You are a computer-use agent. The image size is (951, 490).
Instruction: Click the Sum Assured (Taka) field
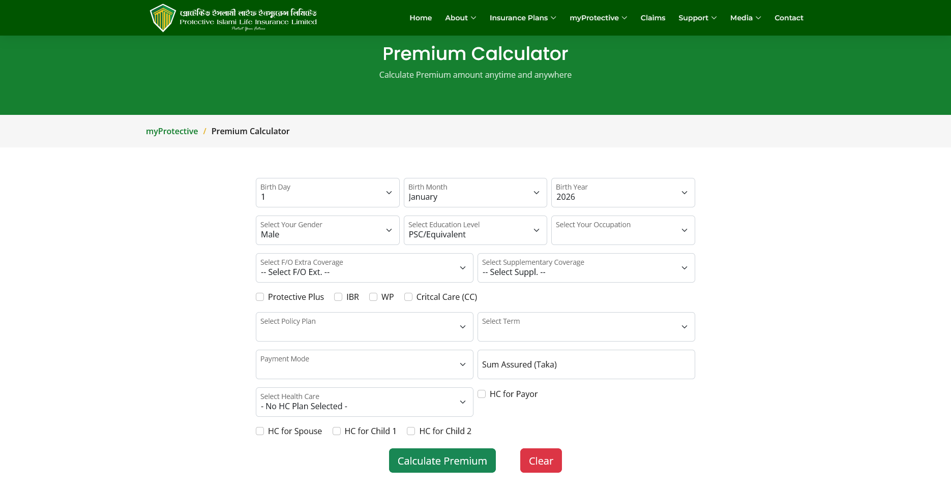586,364
